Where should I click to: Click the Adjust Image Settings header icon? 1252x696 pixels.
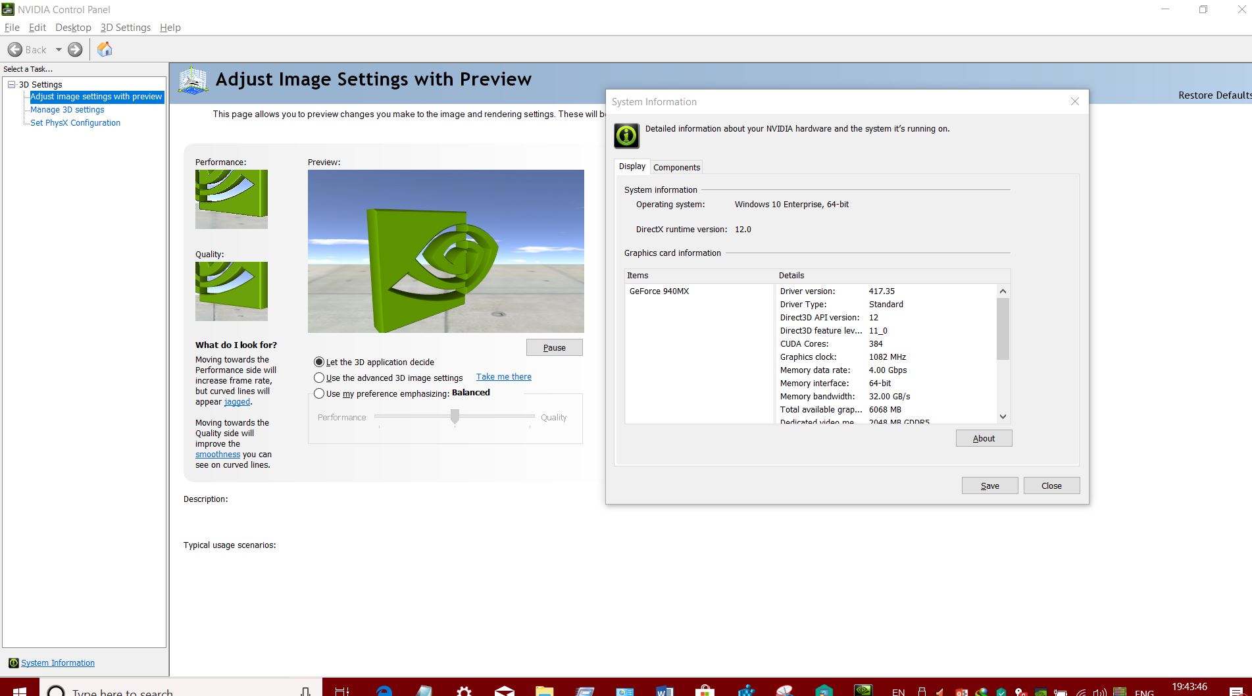coord(193,80)
